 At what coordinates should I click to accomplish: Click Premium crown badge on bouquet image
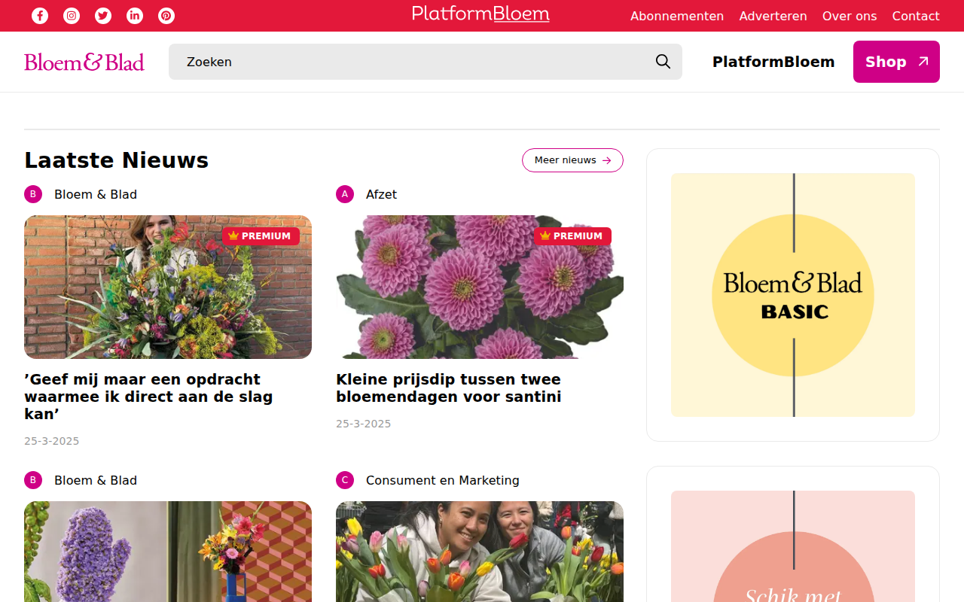point(261,236)
